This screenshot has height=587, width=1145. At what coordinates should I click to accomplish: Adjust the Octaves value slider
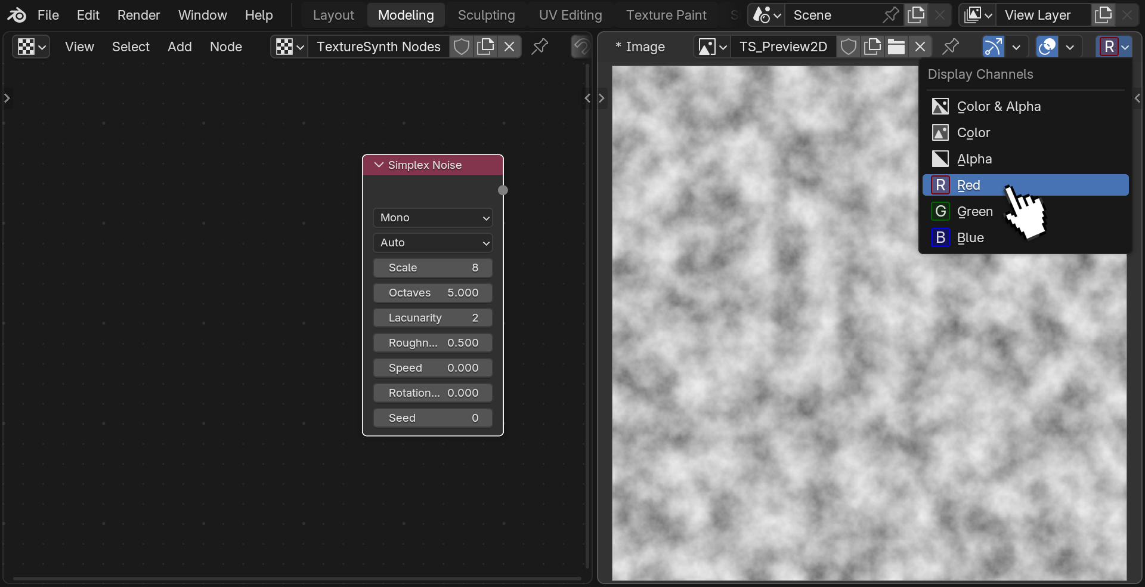pos(433,293)
